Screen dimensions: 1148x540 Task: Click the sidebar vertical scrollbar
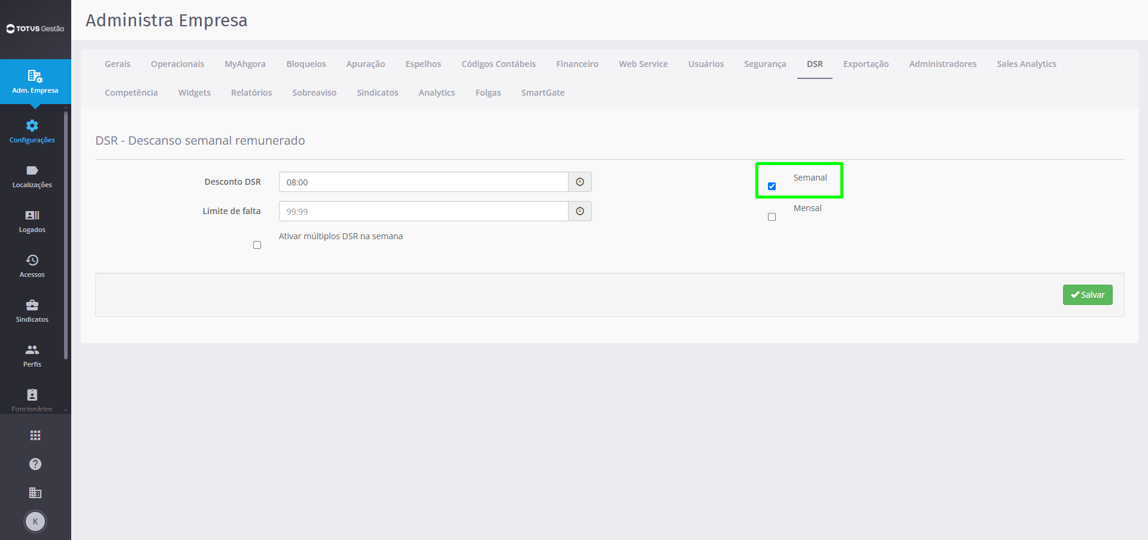(x=66, y=235)
